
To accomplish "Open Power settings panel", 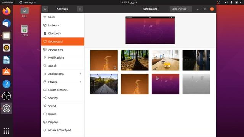I will pos(63,114).
